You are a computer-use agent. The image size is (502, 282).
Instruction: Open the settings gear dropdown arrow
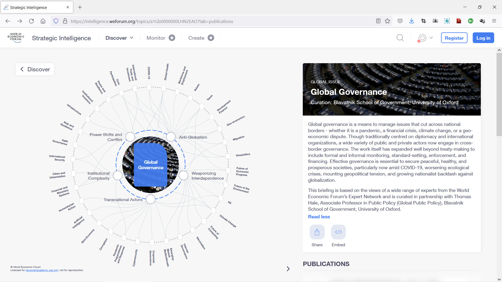tap(431, 38)
